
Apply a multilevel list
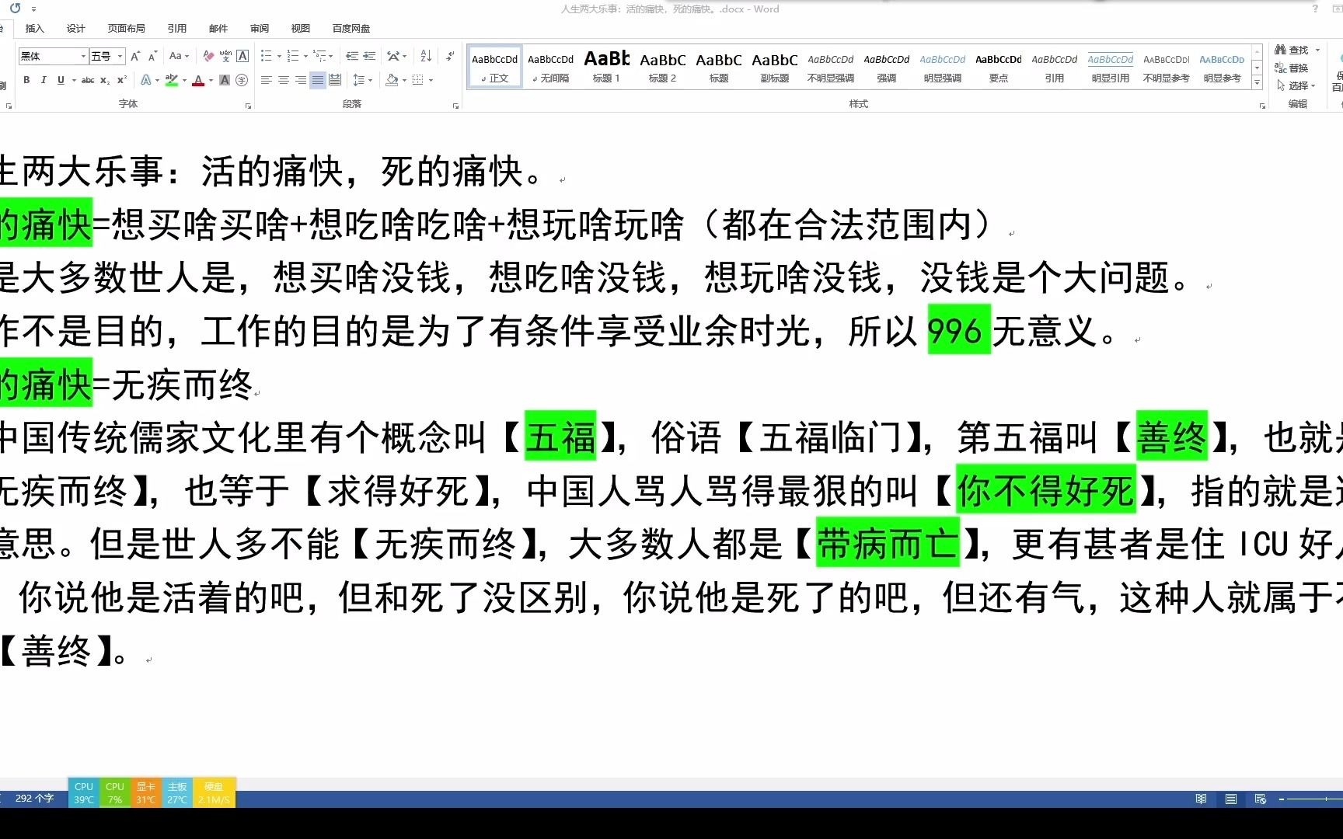[x=319, y=56]
